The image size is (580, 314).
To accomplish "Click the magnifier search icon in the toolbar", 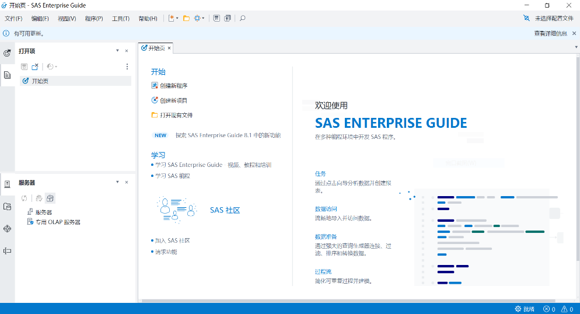I will pos(242,18).
